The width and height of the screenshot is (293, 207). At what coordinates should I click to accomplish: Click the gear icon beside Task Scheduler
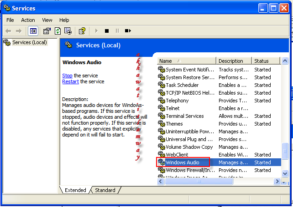(x=161, y=85)
